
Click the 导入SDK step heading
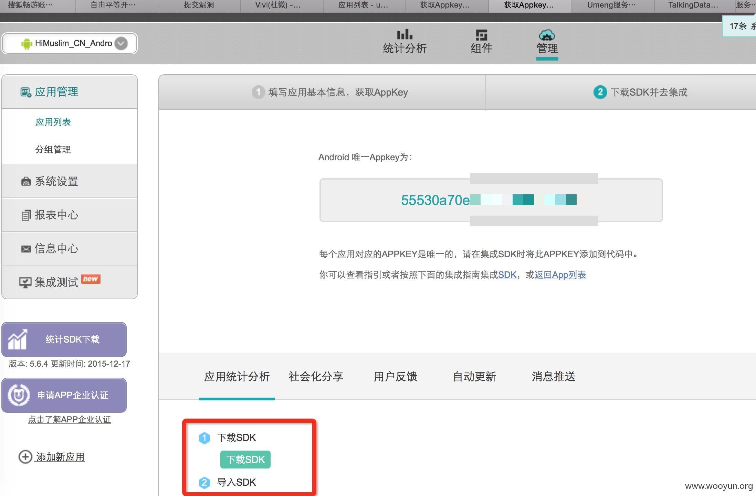236,482
